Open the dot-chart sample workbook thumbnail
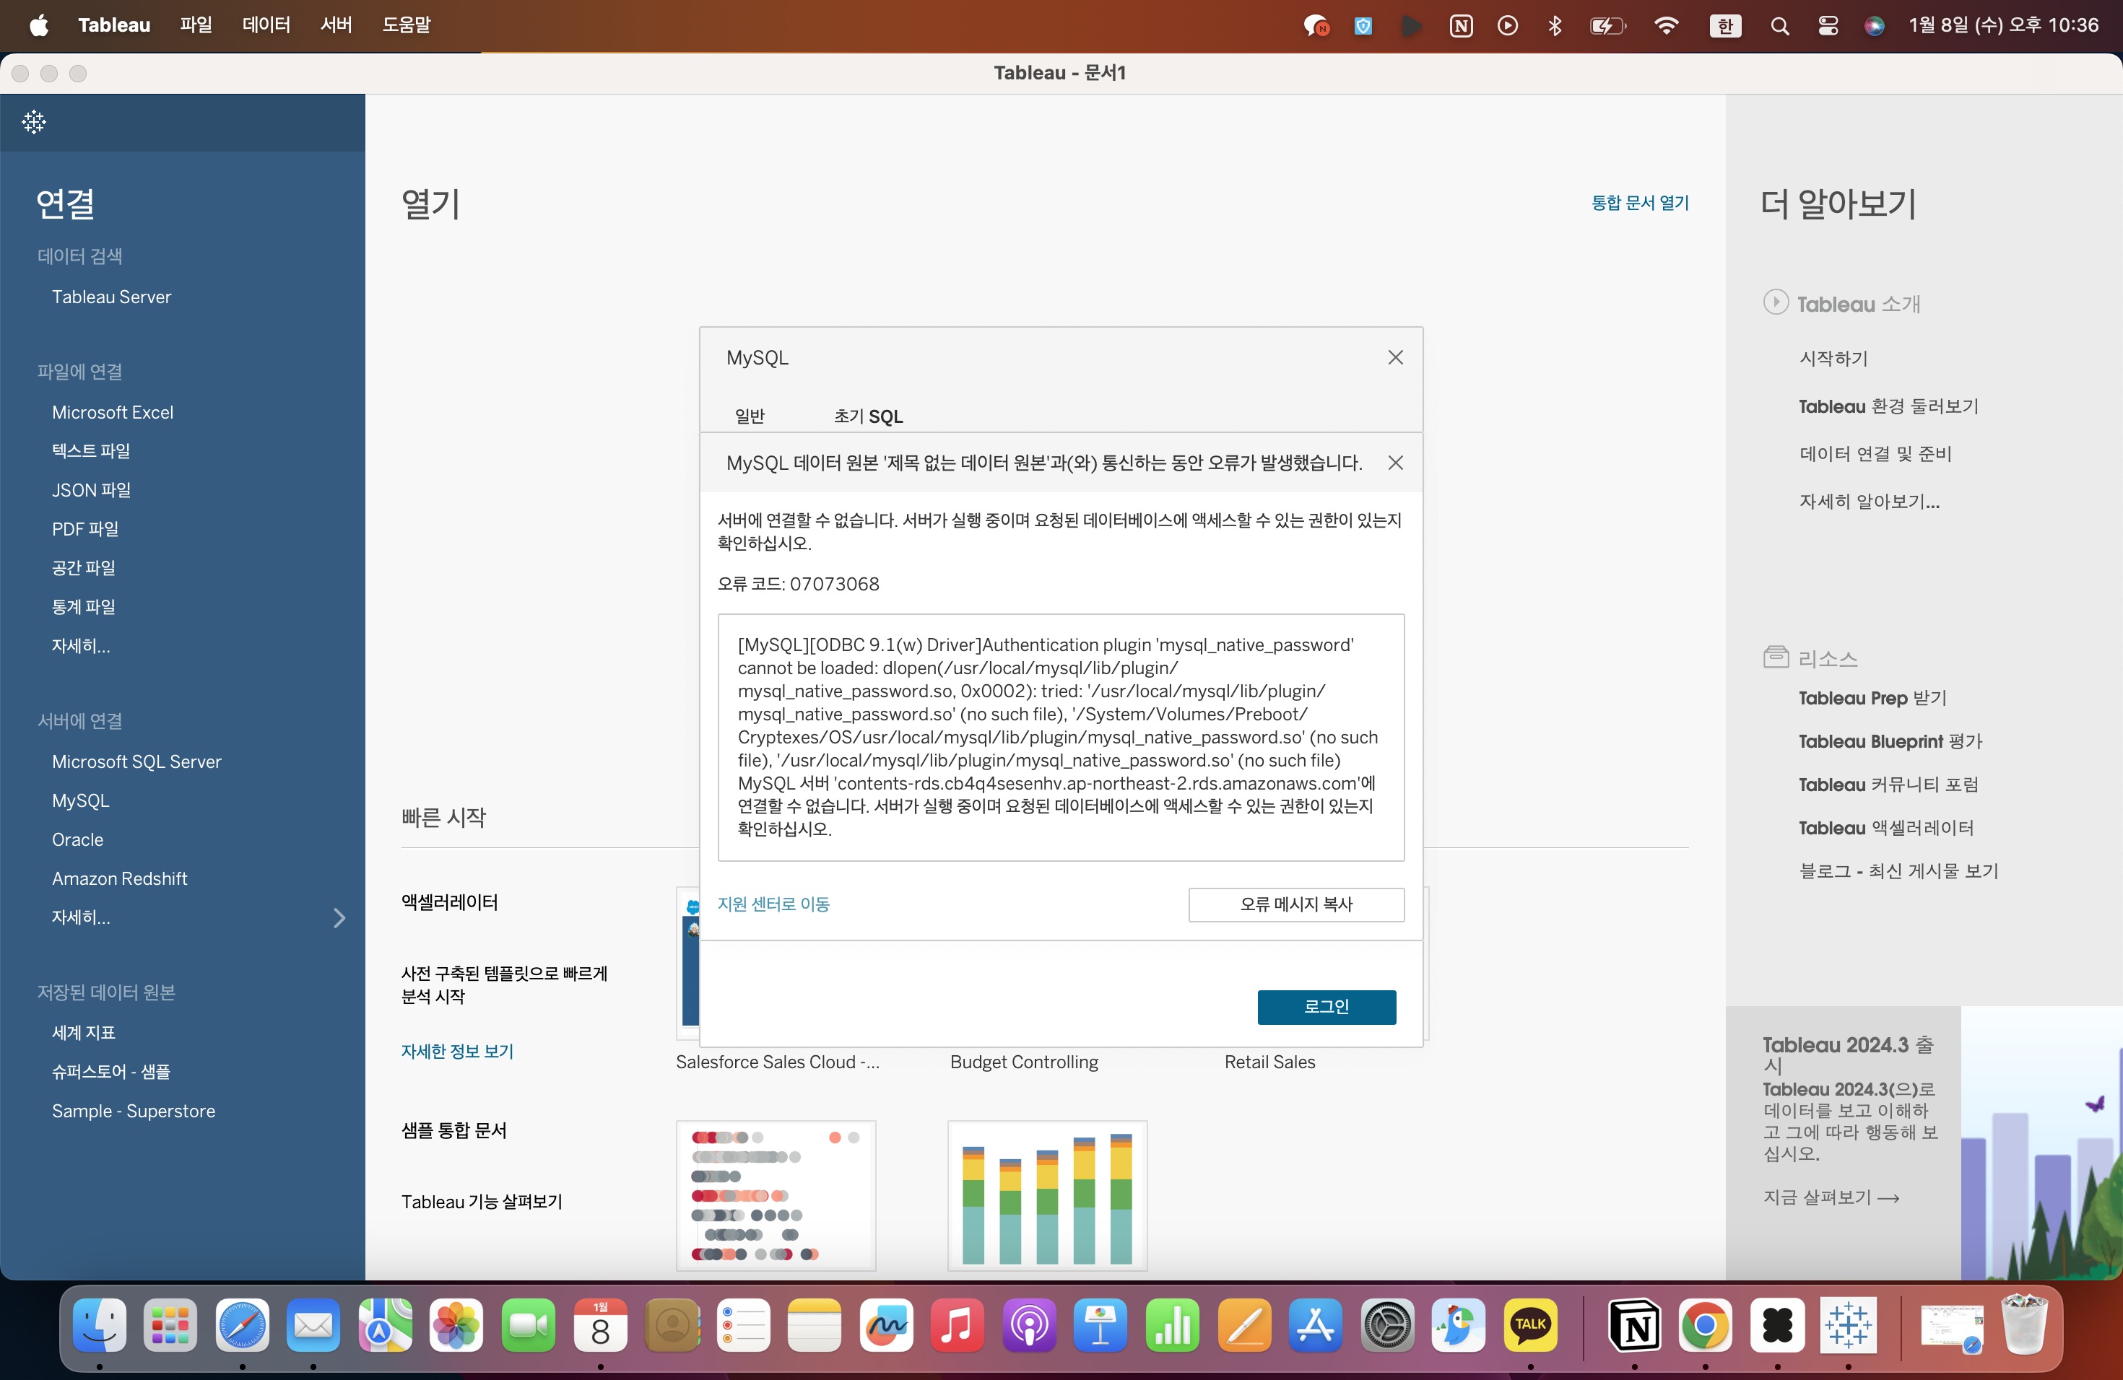The image size is (2123, 1380). click(775, 1195)
